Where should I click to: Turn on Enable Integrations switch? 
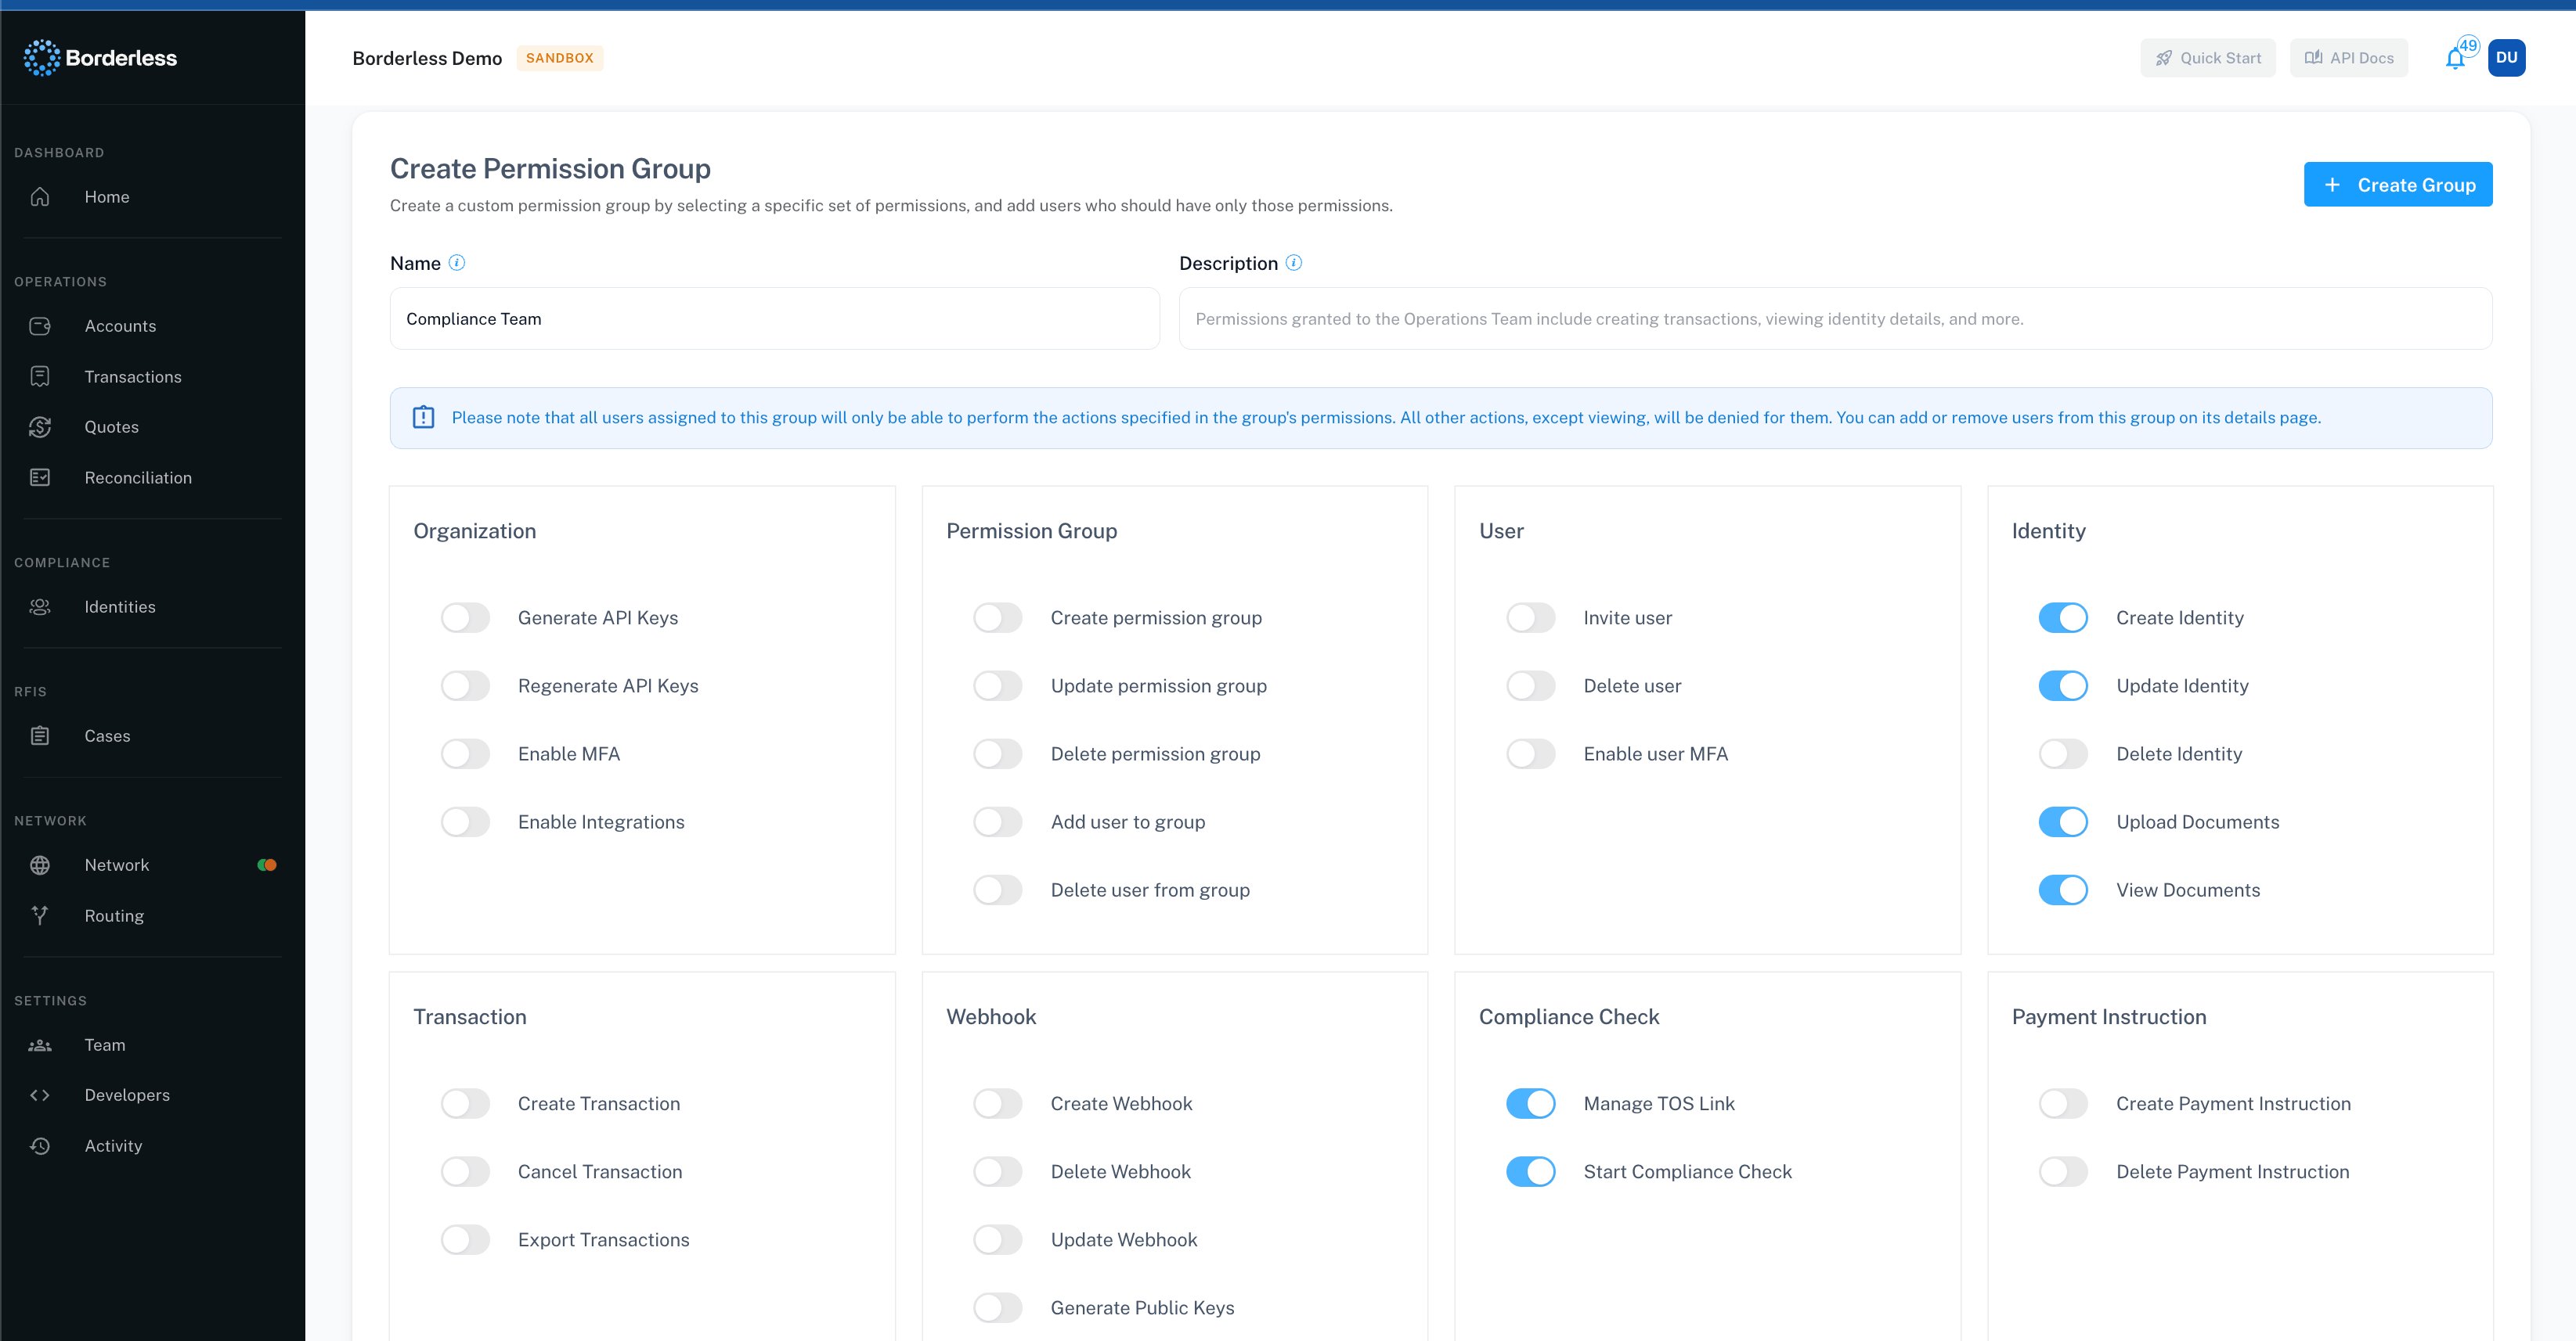pyautogui.click(x=466, y=821)
